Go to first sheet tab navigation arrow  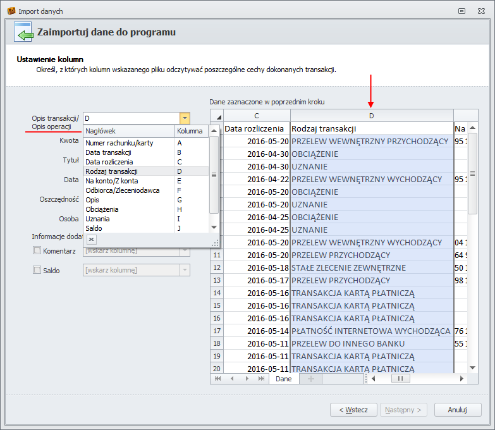coord(218,379)
